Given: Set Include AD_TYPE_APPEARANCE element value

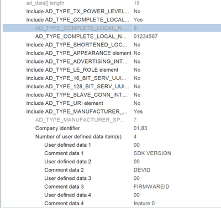Looking at the screenshot, I should click(x=137, y=53).
